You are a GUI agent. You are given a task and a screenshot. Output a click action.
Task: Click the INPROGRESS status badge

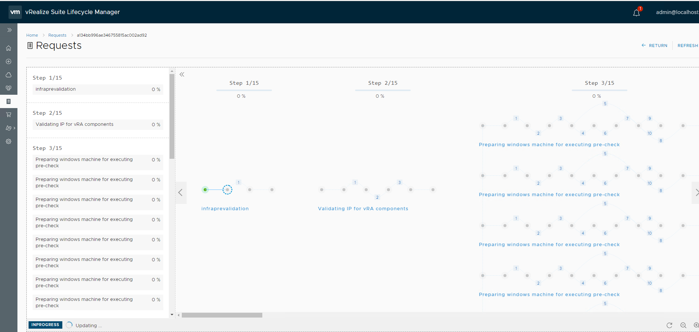tap(45, 325)
